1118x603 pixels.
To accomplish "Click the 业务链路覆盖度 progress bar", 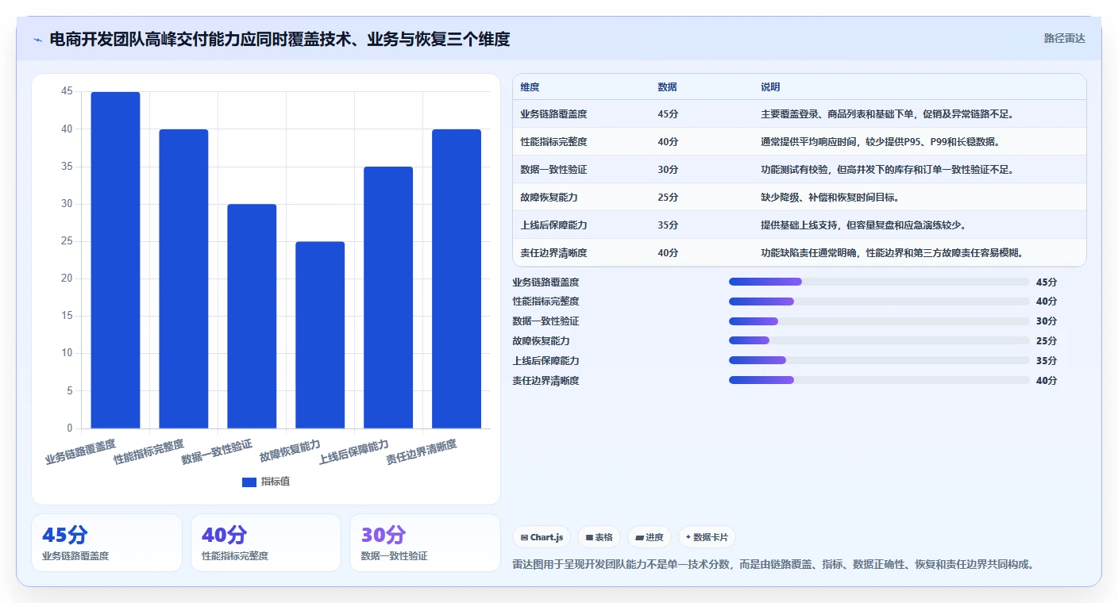I will click(879, 282).
